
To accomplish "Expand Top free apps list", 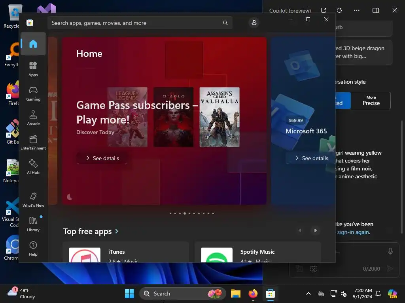I will pyautogui.click(x=91, y=231).
